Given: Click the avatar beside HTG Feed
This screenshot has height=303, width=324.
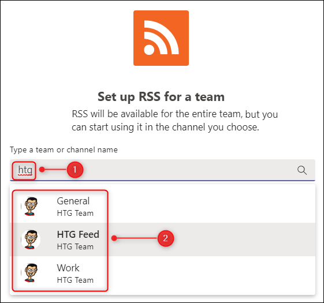Looking at the screenshot, I should [31, 240].
